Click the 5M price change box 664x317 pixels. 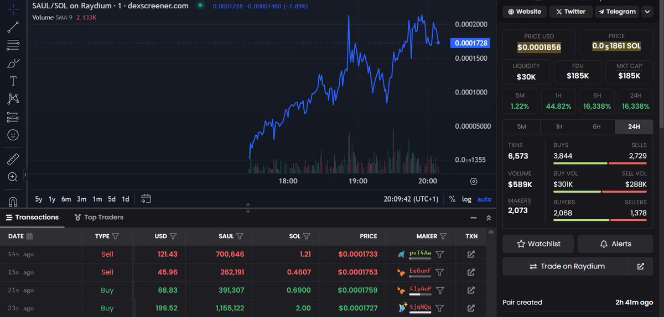coord(520,101)
